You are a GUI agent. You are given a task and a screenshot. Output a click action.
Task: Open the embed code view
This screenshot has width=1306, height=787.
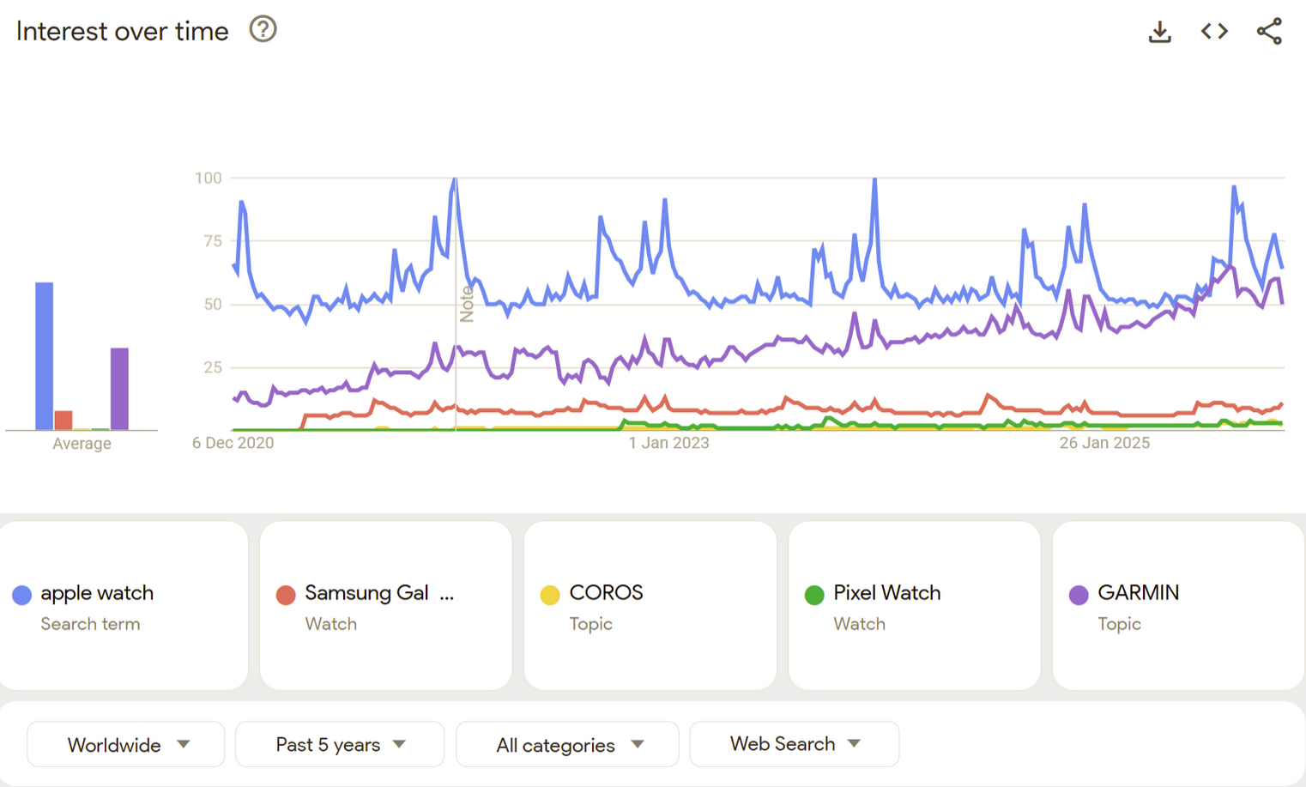pyautogui.click(x=1214, y=31)
